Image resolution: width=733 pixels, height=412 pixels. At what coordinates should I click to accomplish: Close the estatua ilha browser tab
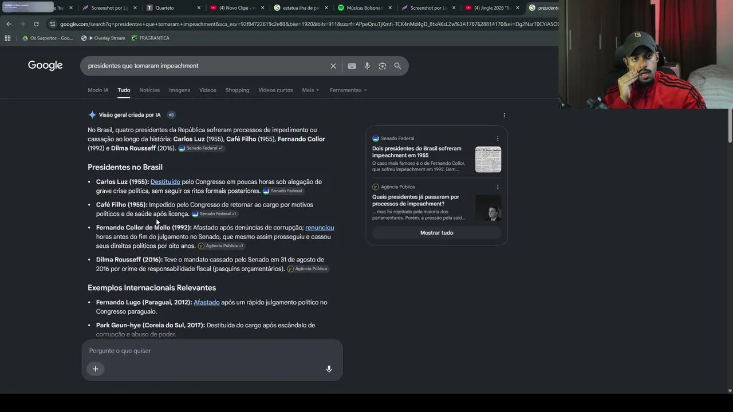click(x=327, y=8)
